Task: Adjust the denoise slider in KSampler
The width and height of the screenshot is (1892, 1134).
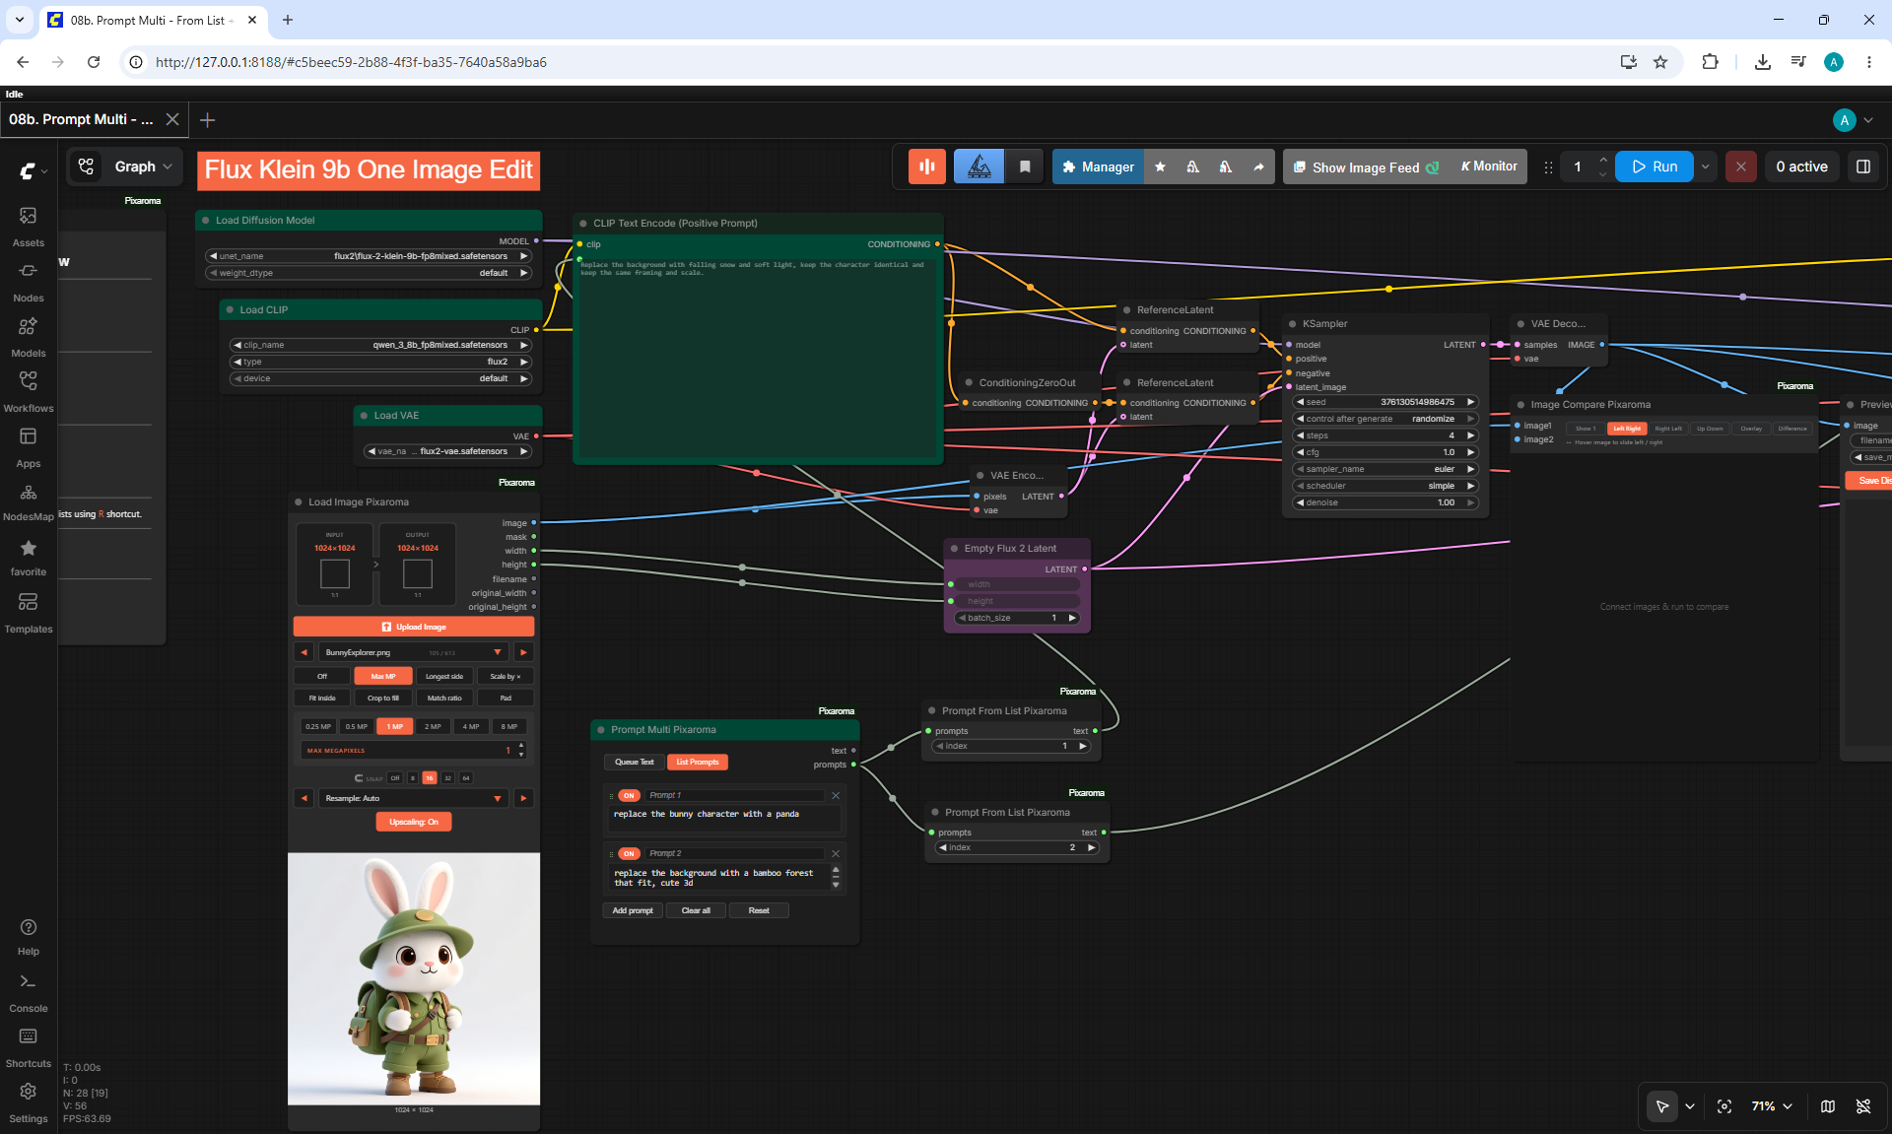Action: 1385,502
